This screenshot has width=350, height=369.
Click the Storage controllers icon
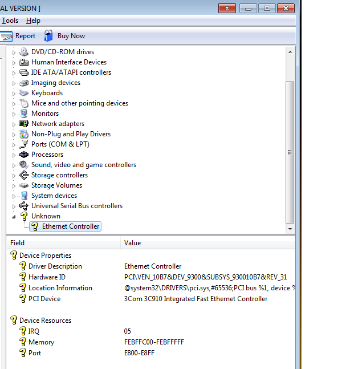(24, 175)
